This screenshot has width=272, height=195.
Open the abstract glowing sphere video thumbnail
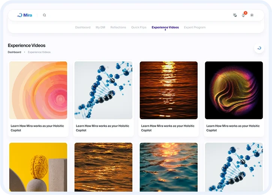point(234,90)
